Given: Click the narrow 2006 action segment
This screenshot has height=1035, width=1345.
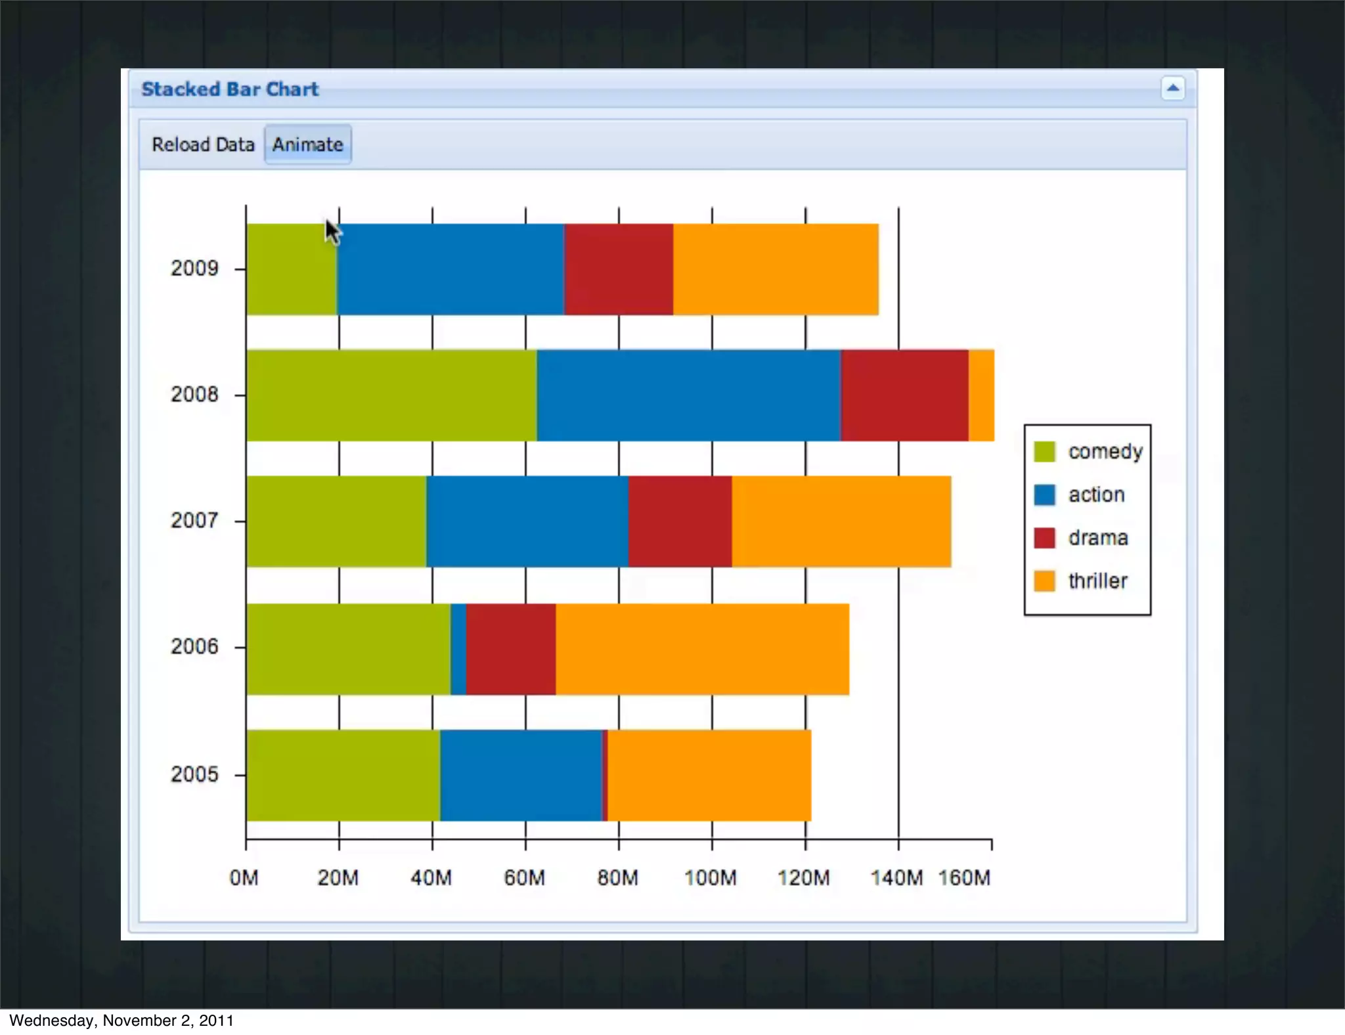Looking at the screenshot, I should point(458,649).
